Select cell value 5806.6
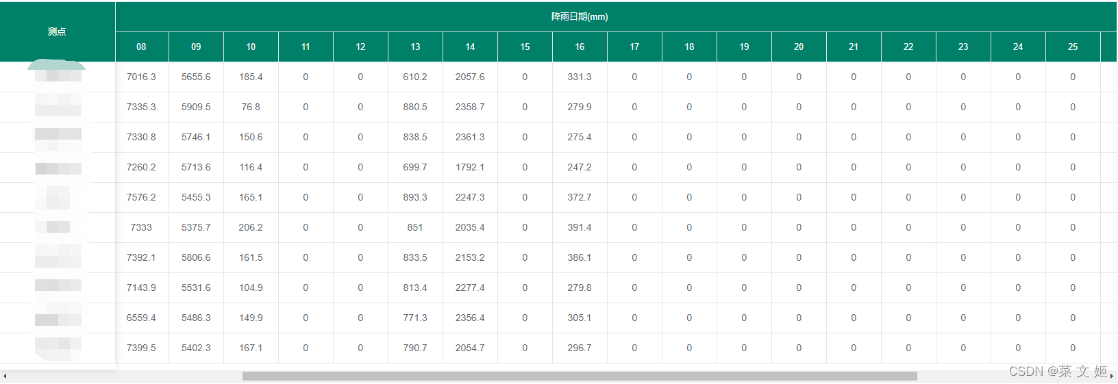1118x384 pixels. (x=196, y=257)
